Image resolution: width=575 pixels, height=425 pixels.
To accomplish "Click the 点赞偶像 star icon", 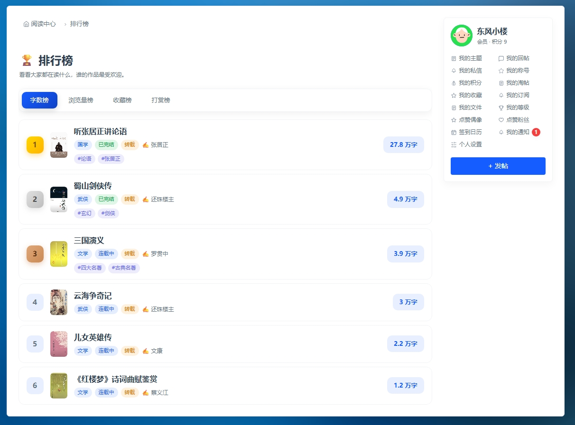I will (x=454, y=120).
